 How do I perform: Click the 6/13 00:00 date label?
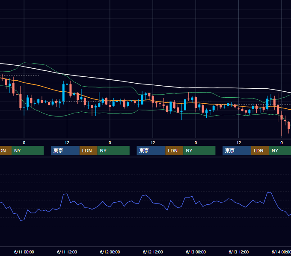(x=196, y=252)
